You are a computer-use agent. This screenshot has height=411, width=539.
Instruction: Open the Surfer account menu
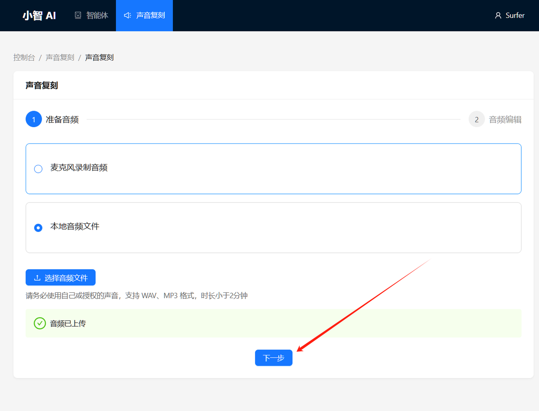(x=515, y=16)
